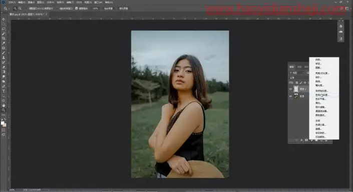Select the Dodge tool

(x=4, y=81)
